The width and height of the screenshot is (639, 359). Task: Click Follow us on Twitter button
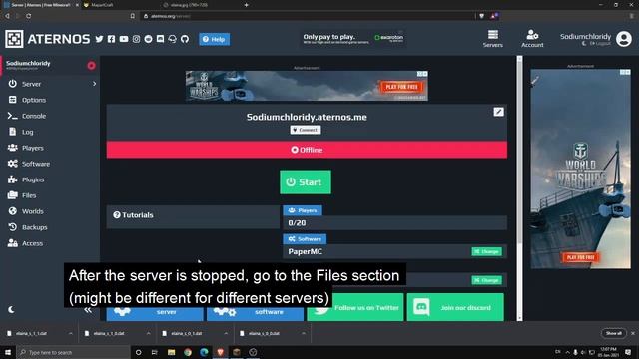(x=355, y=308)
